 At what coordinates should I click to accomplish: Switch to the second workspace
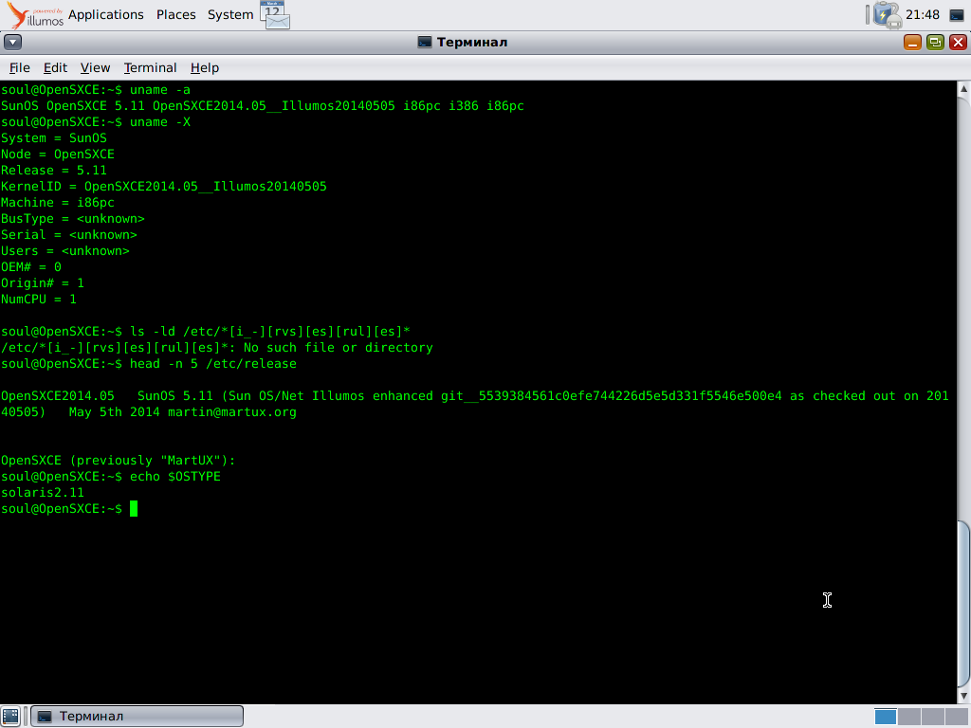coord(908,717)
